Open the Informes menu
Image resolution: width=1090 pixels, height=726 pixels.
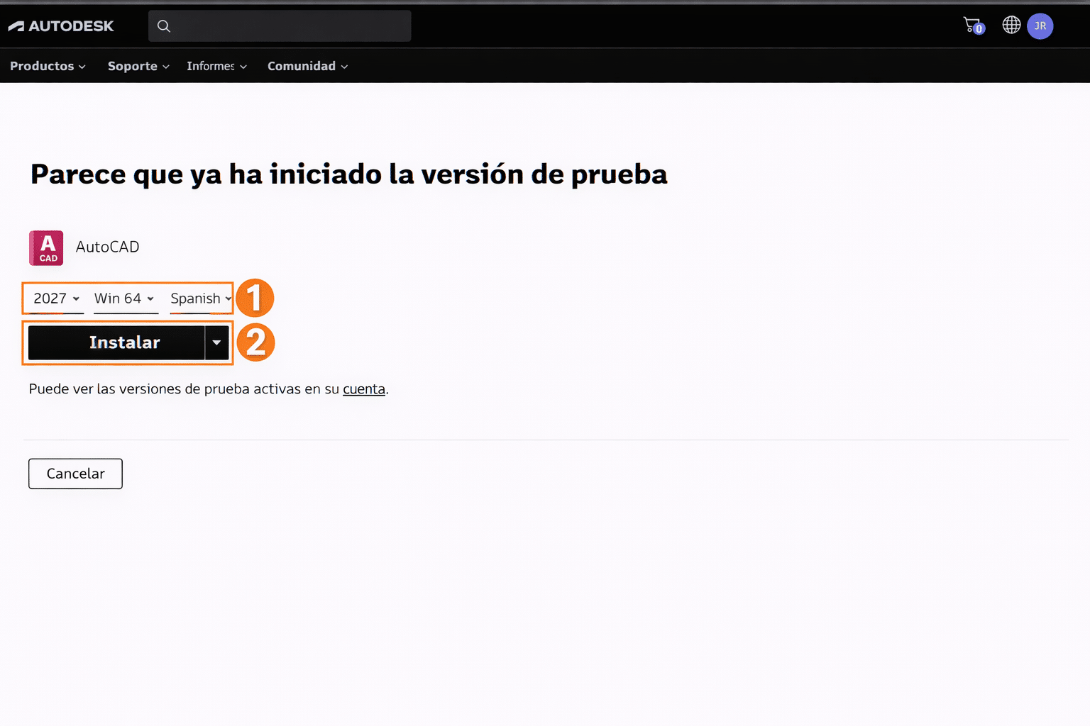coord(211,65)
